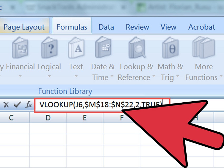Open the Financial functions book icon
Image resolution: width=224 pixels, height=168 pixels.
pyautogui.click(x=20, y=47)
